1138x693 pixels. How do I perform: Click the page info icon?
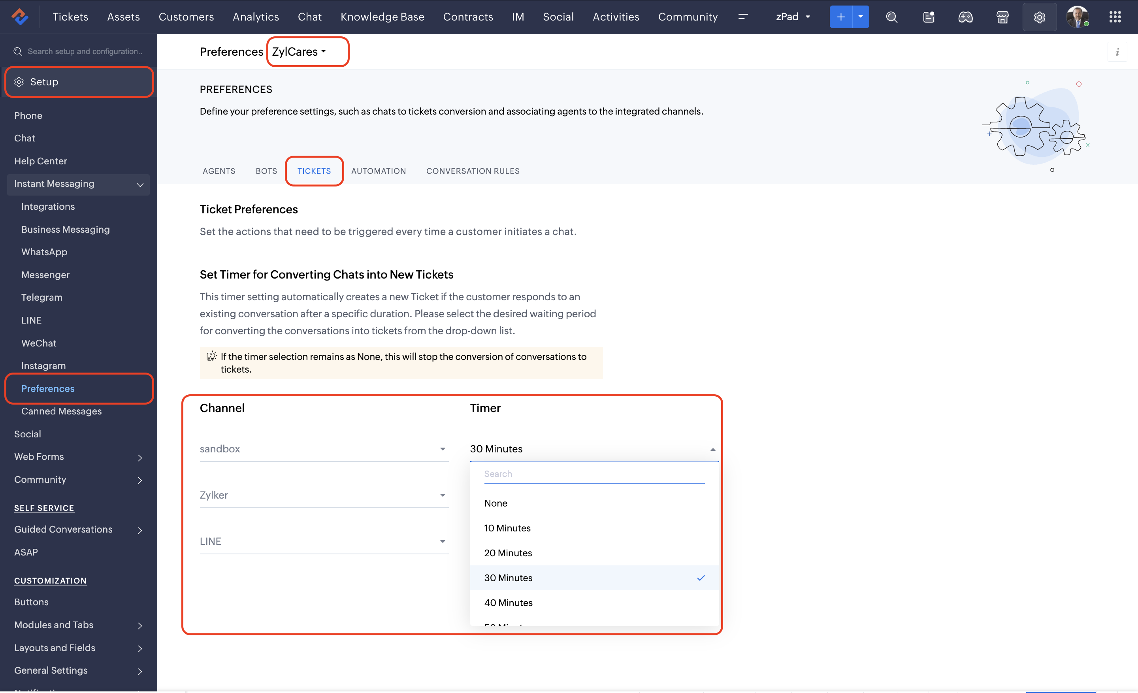1117,52
